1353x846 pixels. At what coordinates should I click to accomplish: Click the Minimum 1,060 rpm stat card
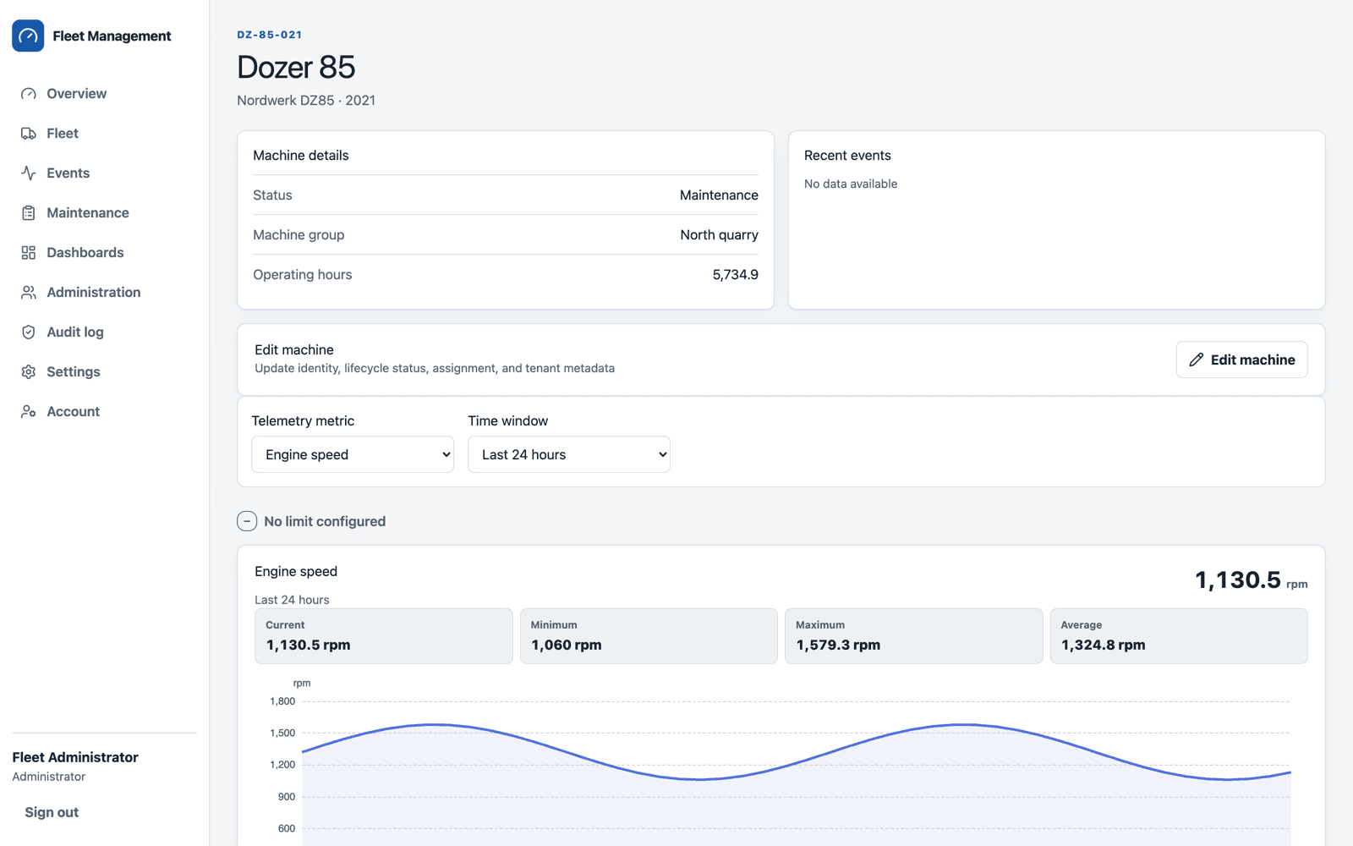tap(649, 636)
